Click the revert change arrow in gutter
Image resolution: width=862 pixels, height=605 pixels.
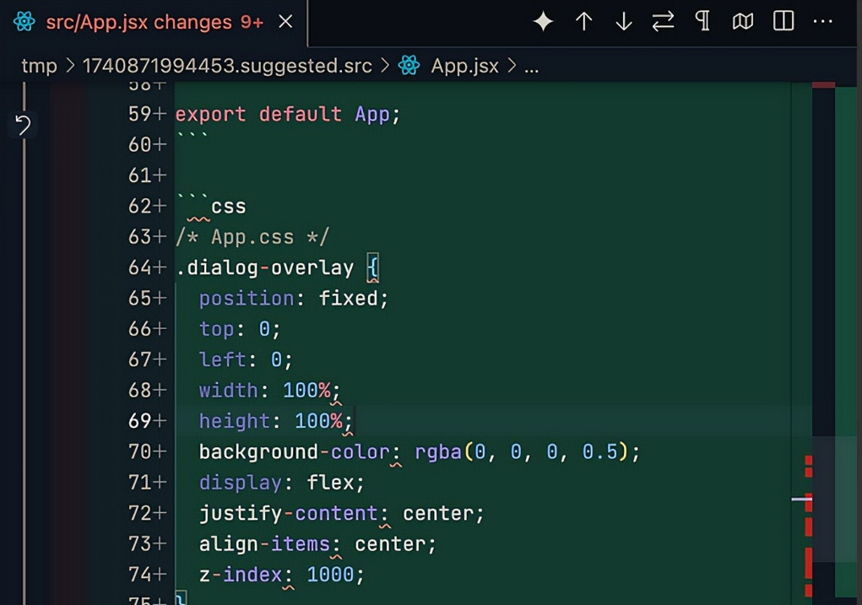[x=23, y=126]
